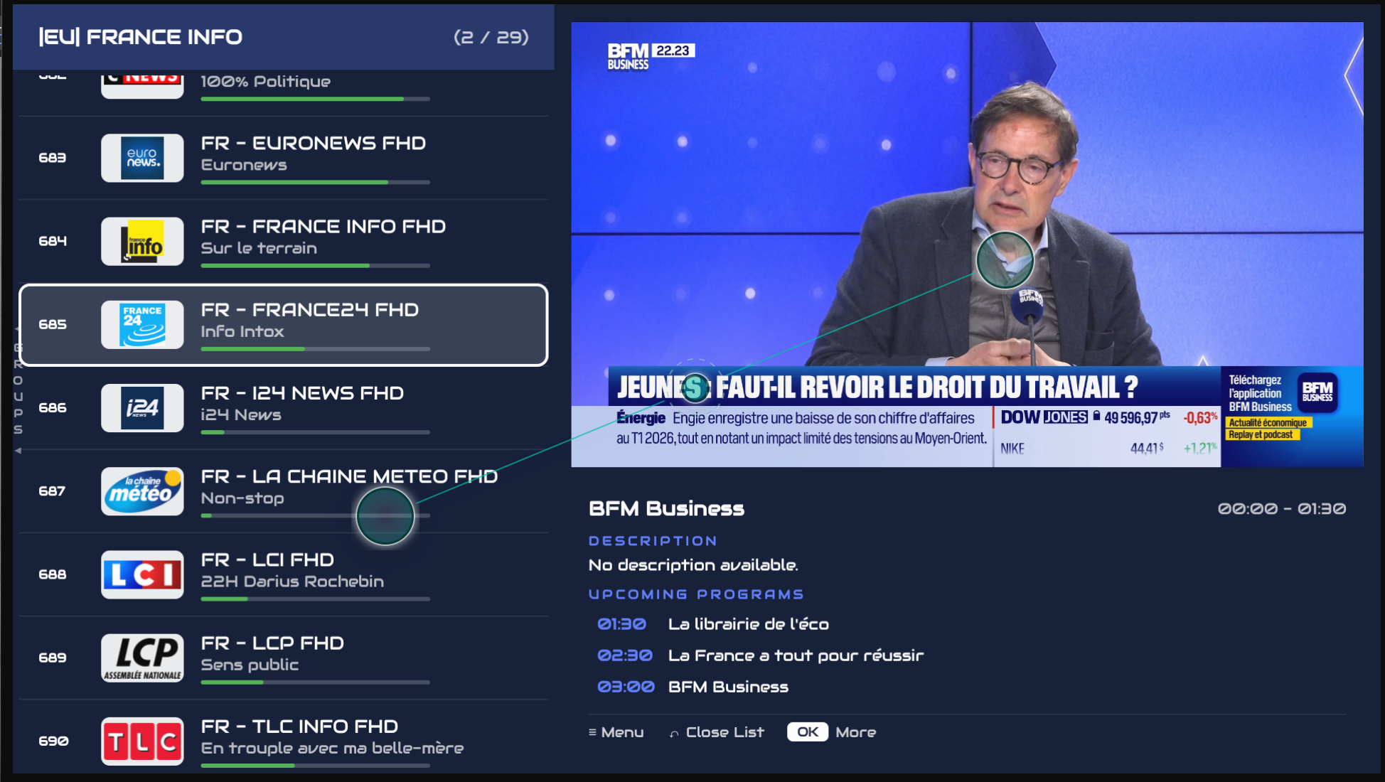Select channel FR - LCP FHD
The width and height of the screenshot is (1385, 782).
(283, 658)
